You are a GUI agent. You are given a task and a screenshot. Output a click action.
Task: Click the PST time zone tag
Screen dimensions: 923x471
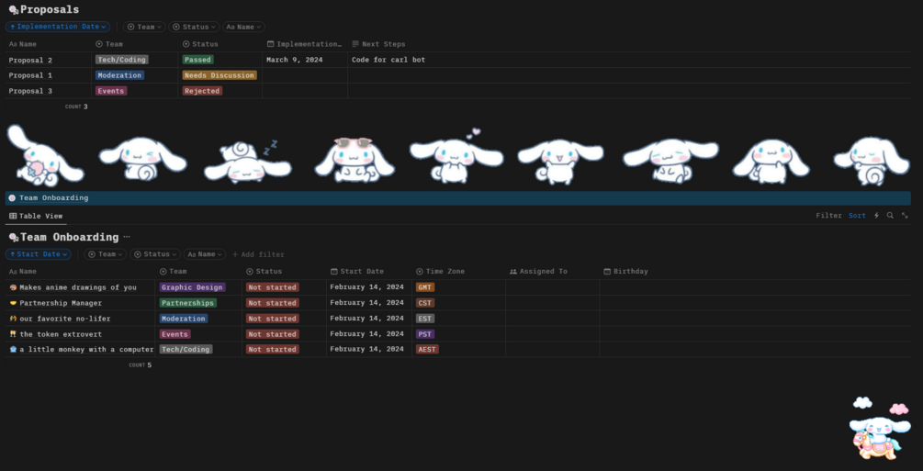pyautogui.click(x=425, y=334)
